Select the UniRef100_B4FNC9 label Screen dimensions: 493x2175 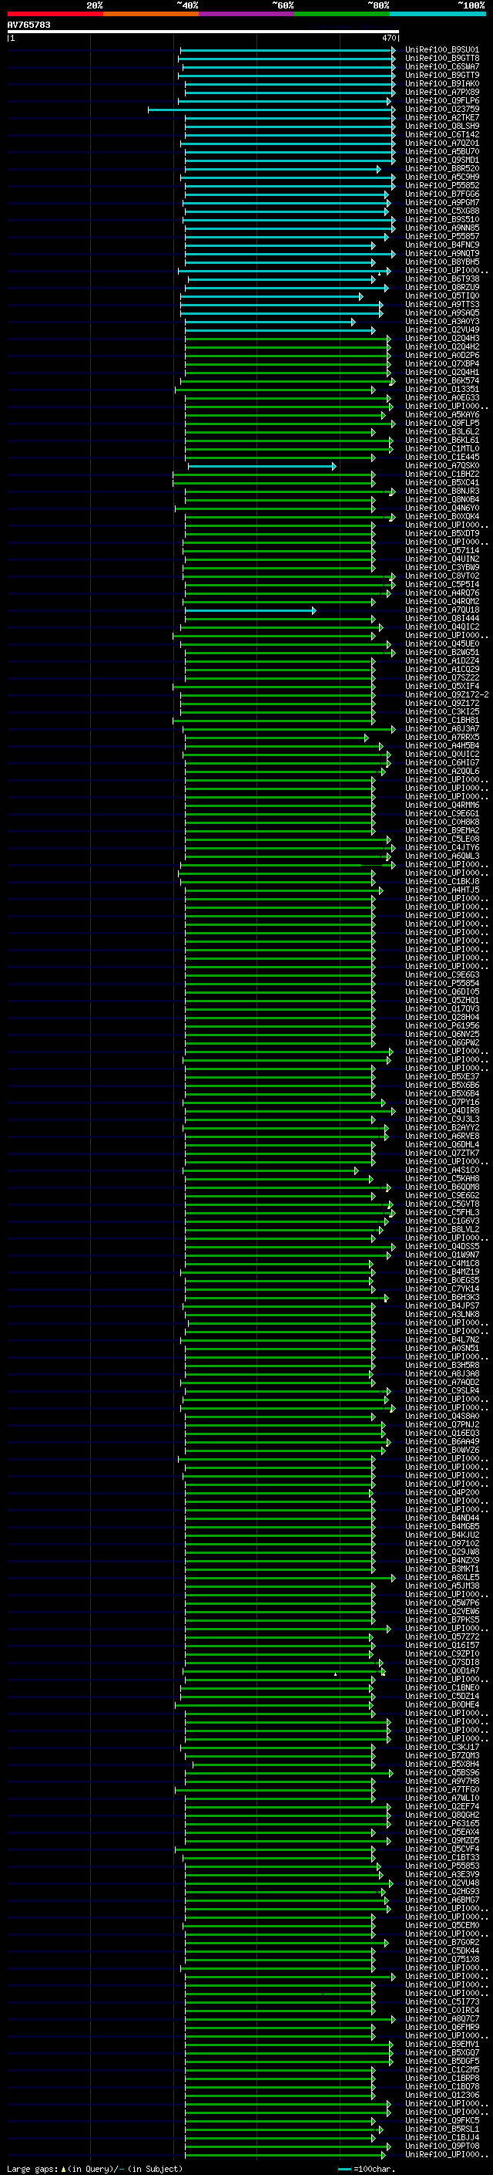pyautogui.click(x=441, y=245)
